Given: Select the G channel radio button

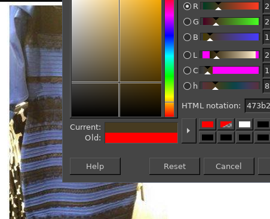Looking at the screenshot, I should (x=187, y=21).
